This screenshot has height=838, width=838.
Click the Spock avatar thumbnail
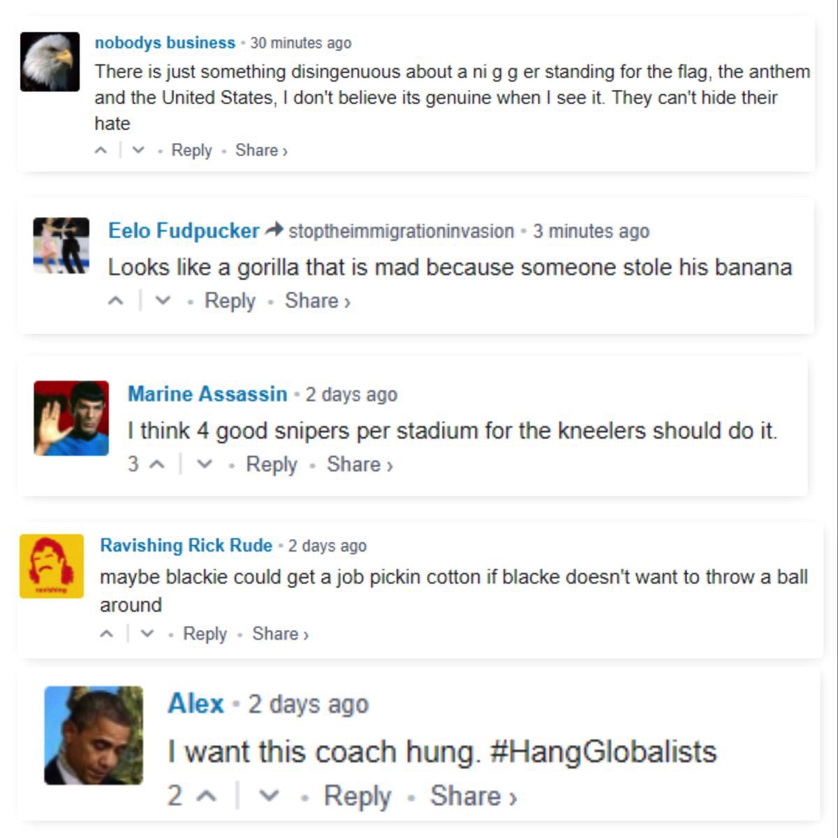click(x=71, y=418)
